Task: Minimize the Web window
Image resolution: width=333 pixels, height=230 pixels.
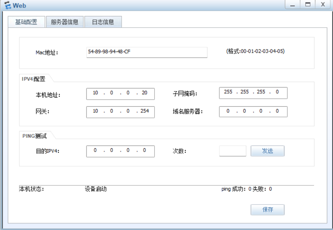Action: pyautogui.click(x=293, y=5)
